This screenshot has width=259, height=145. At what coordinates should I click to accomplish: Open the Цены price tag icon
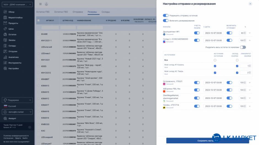tap(5, 29)
